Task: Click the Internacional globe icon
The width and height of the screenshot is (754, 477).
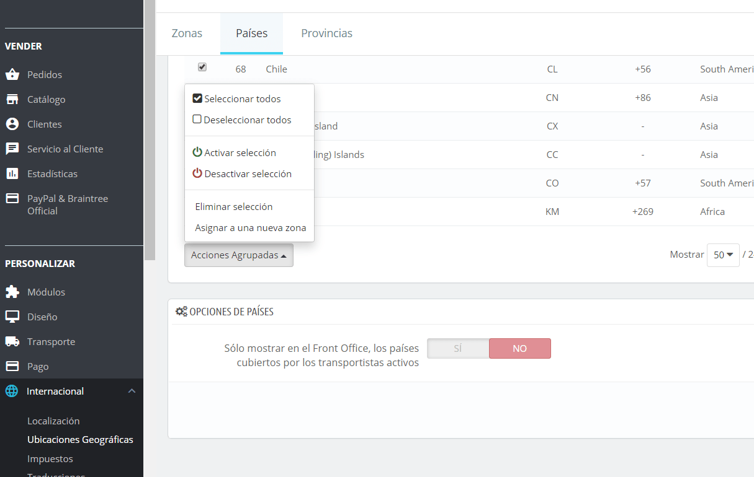Action: coord(12,391)
